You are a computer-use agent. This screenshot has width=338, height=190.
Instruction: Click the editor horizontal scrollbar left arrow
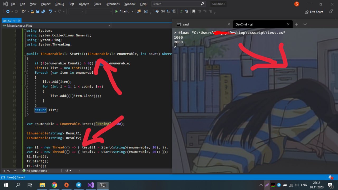tap(79, 171)
